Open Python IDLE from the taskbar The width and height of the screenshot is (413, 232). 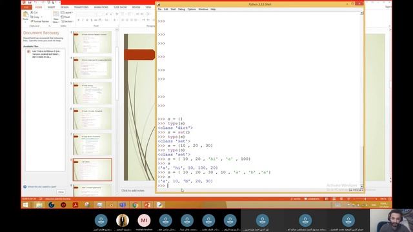pos(159,205)
